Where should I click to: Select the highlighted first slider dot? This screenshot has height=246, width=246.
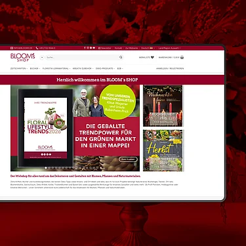click(46, 168)
